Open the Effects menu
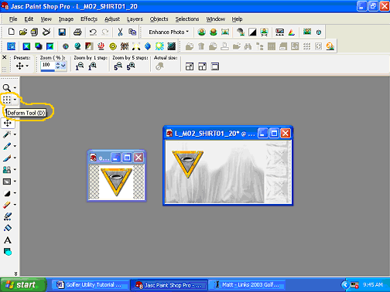The image size is (390, 292). click(x=89, y=19)
